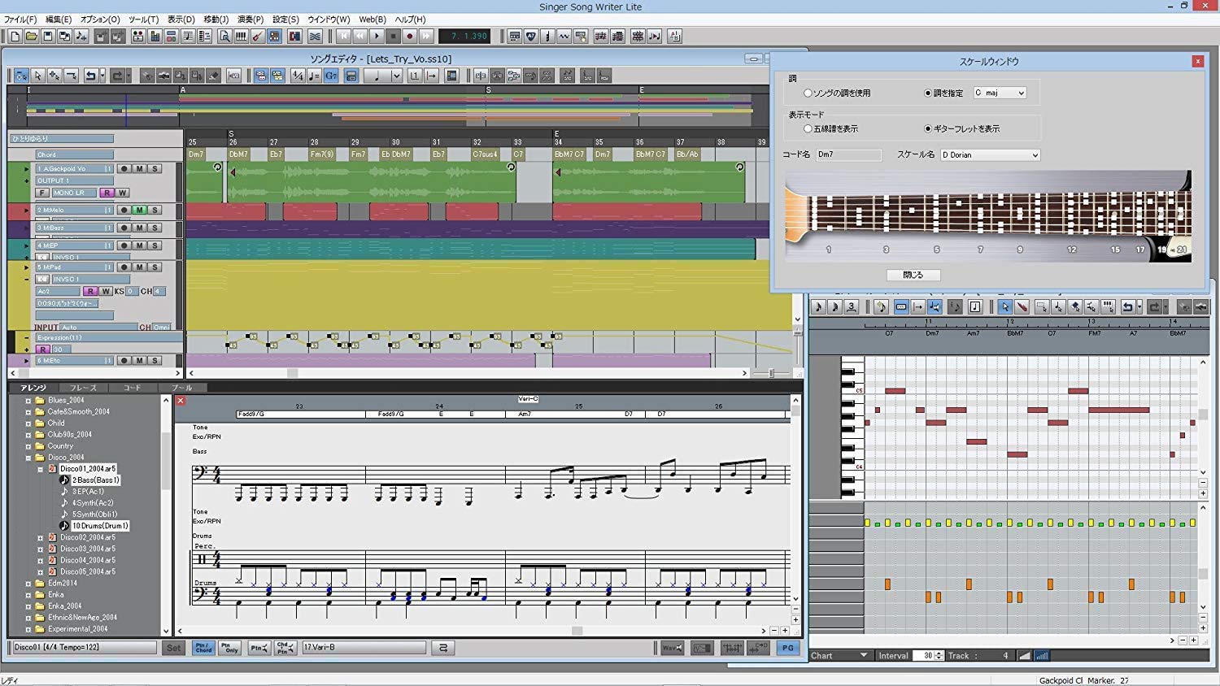
Task: Click the eraser tool in Song Editor toolbar
Action: [214, 76]
